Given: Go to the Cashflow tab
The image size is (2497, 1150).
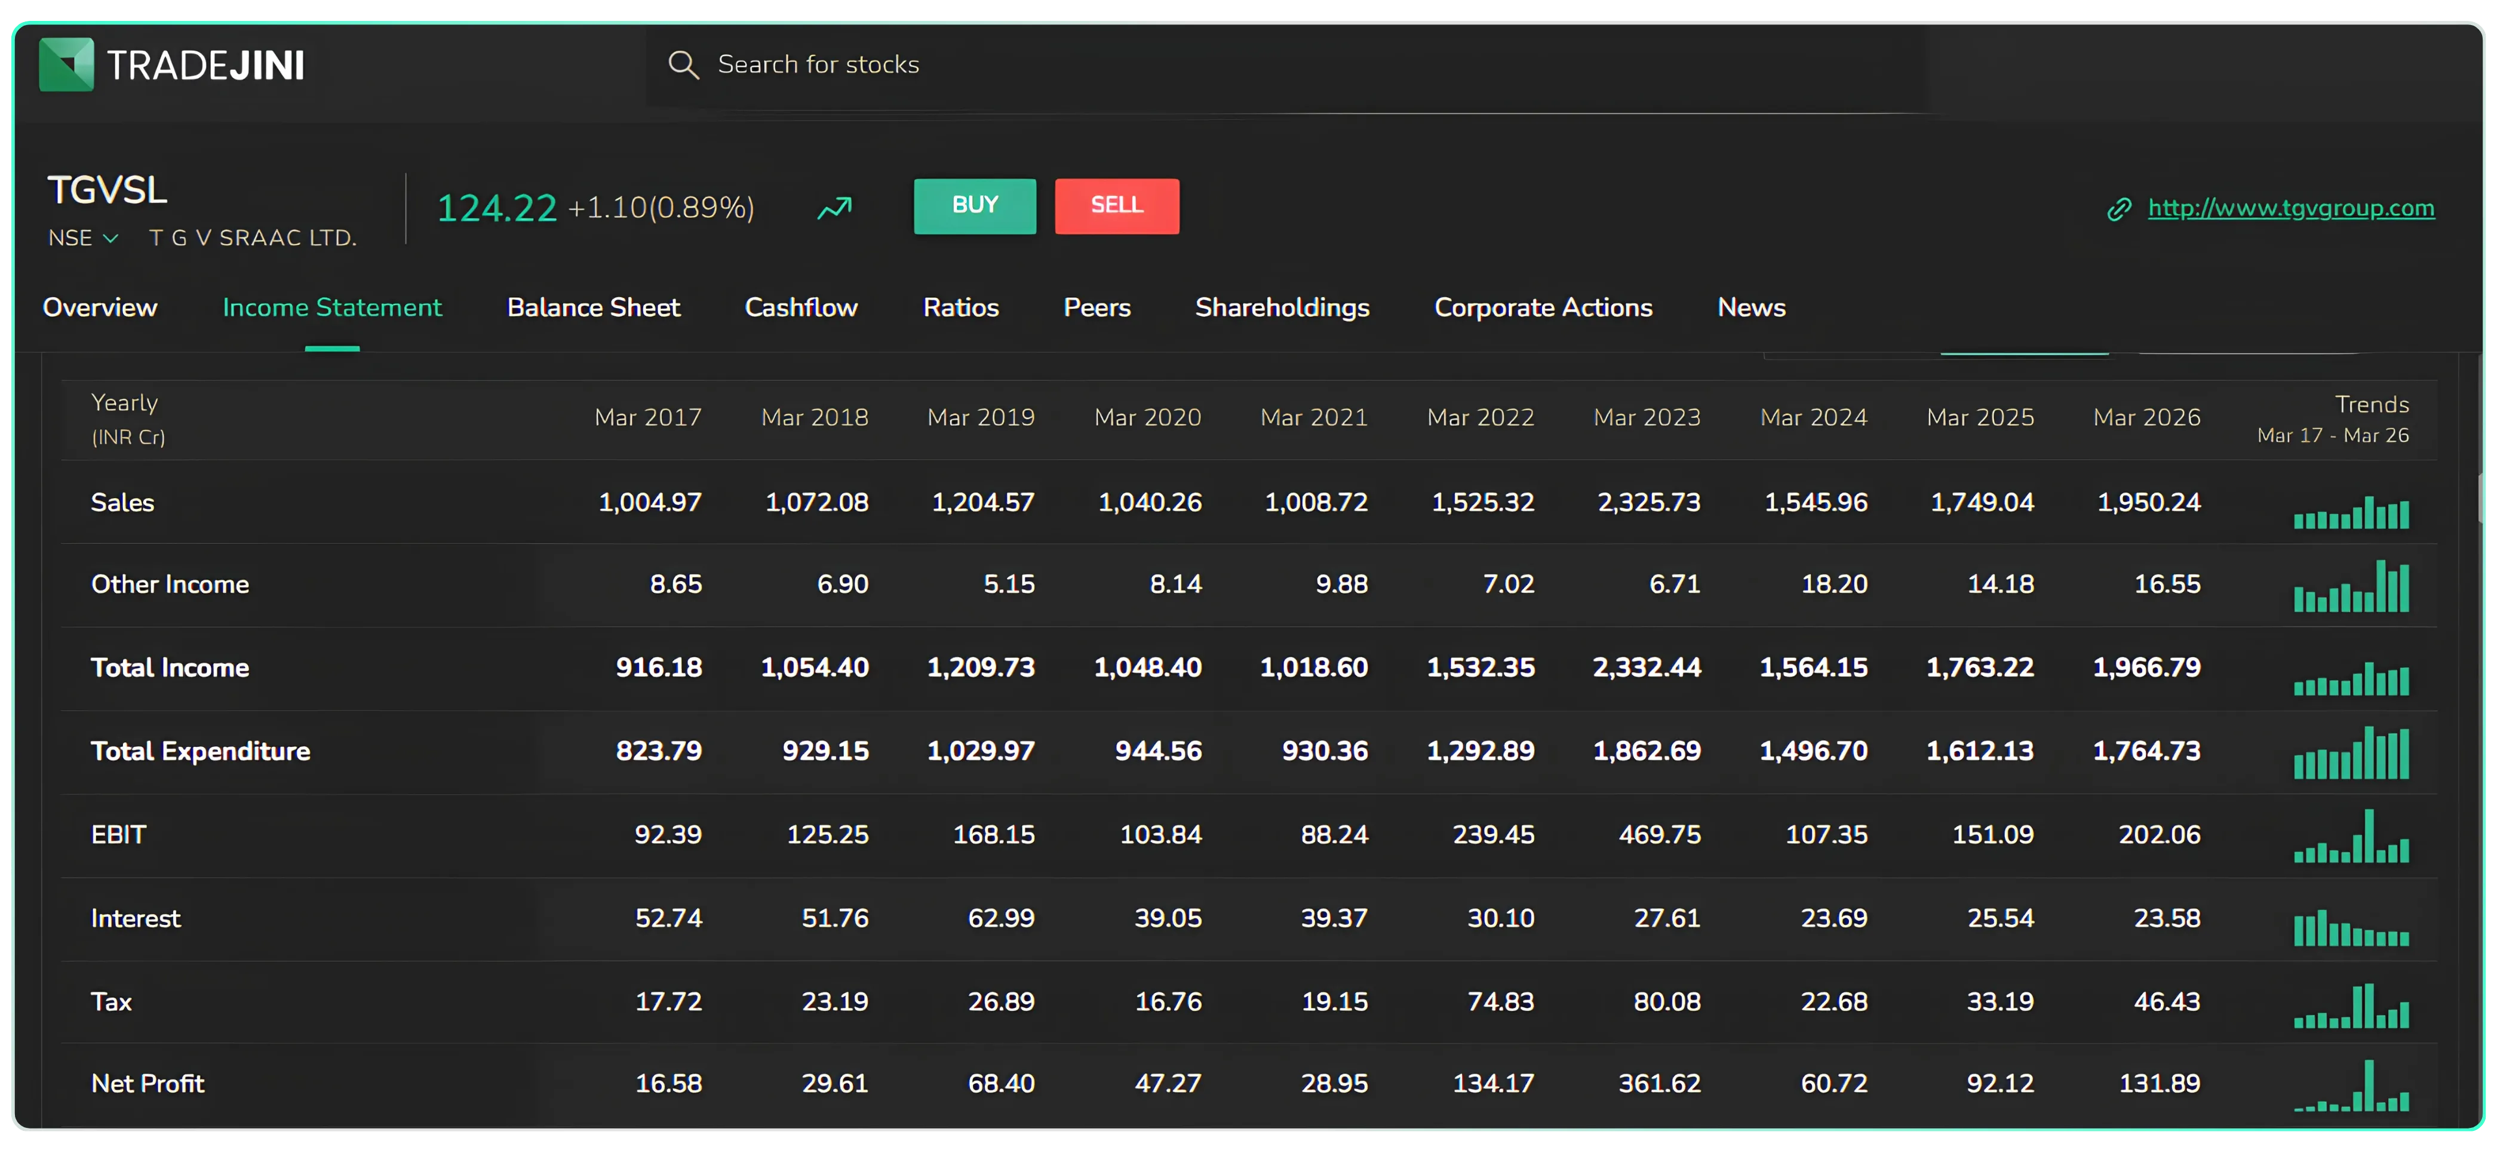Looking at the screenshot, I should coord(801,307).
